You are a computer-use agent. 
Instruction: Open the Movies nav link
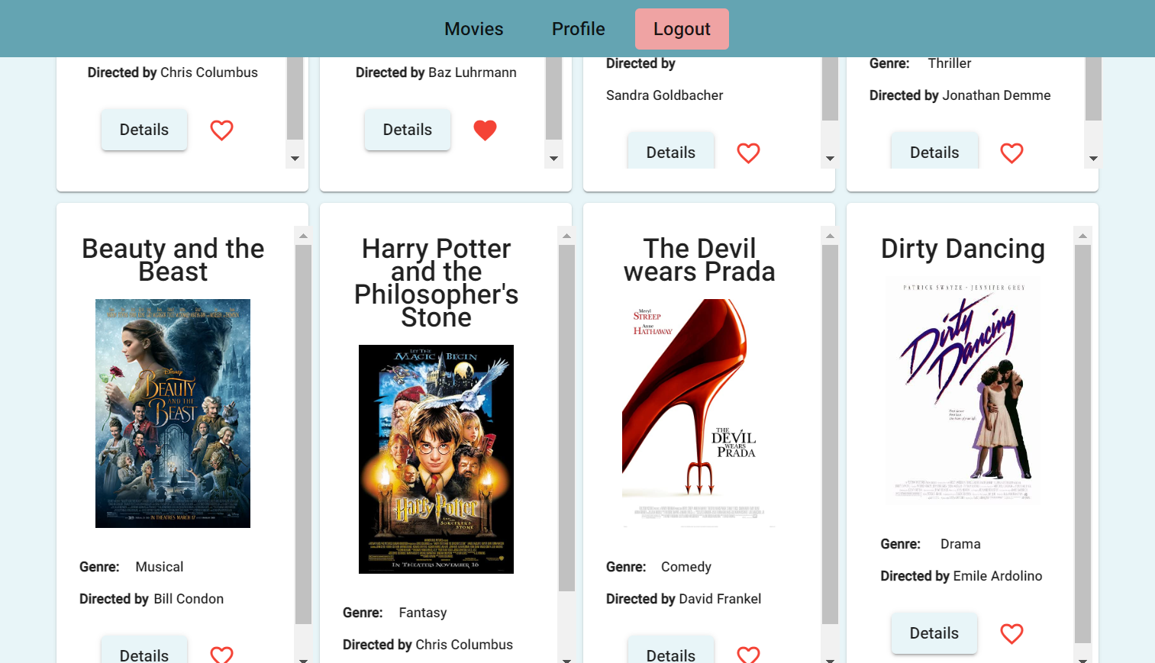point(473,29)
